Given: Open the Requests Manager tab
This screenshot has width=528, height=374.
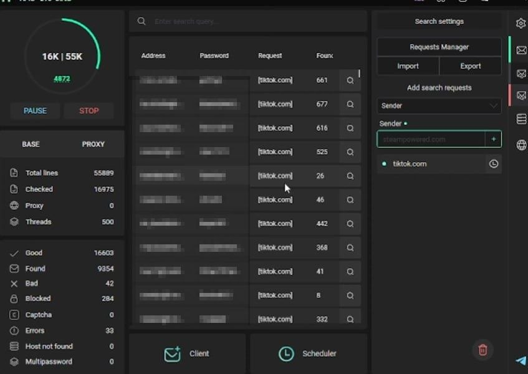Looking at the screenshot, I should tap(439, 47).
